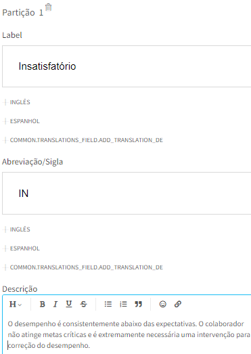Viewport: 251px width, 354px height.
Task: Add INGLÊS translation for Abreviação/Sigla
Action: (x=16, y=229)
